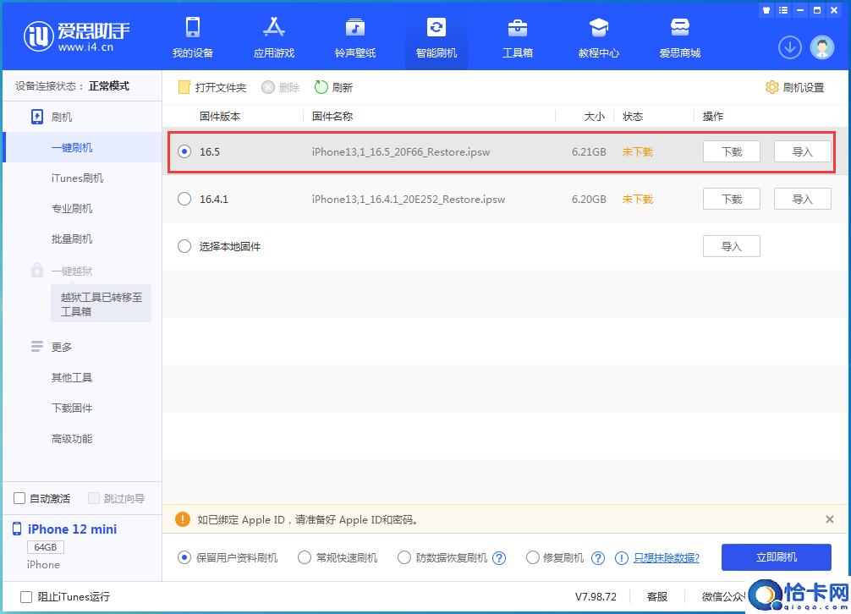Click the 固件名称 column header

click(332, 116)
